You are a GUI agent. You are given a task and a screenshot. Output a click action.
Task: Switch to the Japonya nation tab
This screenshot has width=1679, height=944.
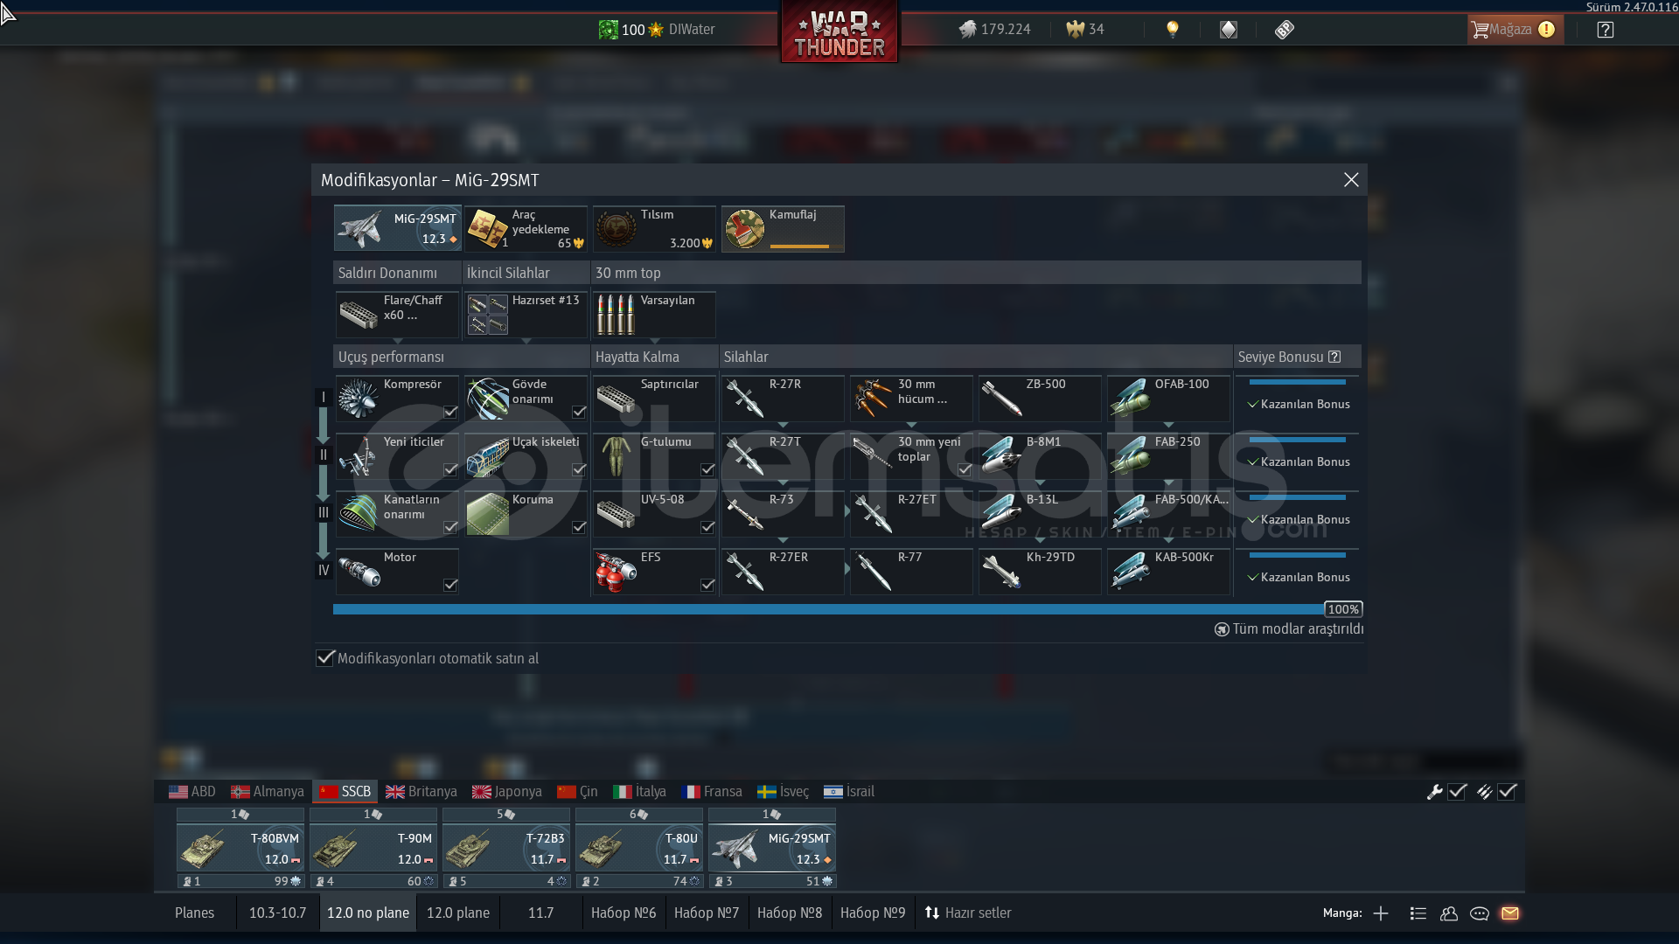[x=507, y=792]
